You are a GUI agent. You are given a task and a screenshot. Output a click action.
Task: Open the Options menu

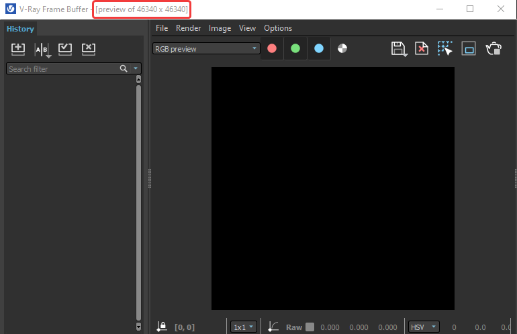click(x=278, y=28)
